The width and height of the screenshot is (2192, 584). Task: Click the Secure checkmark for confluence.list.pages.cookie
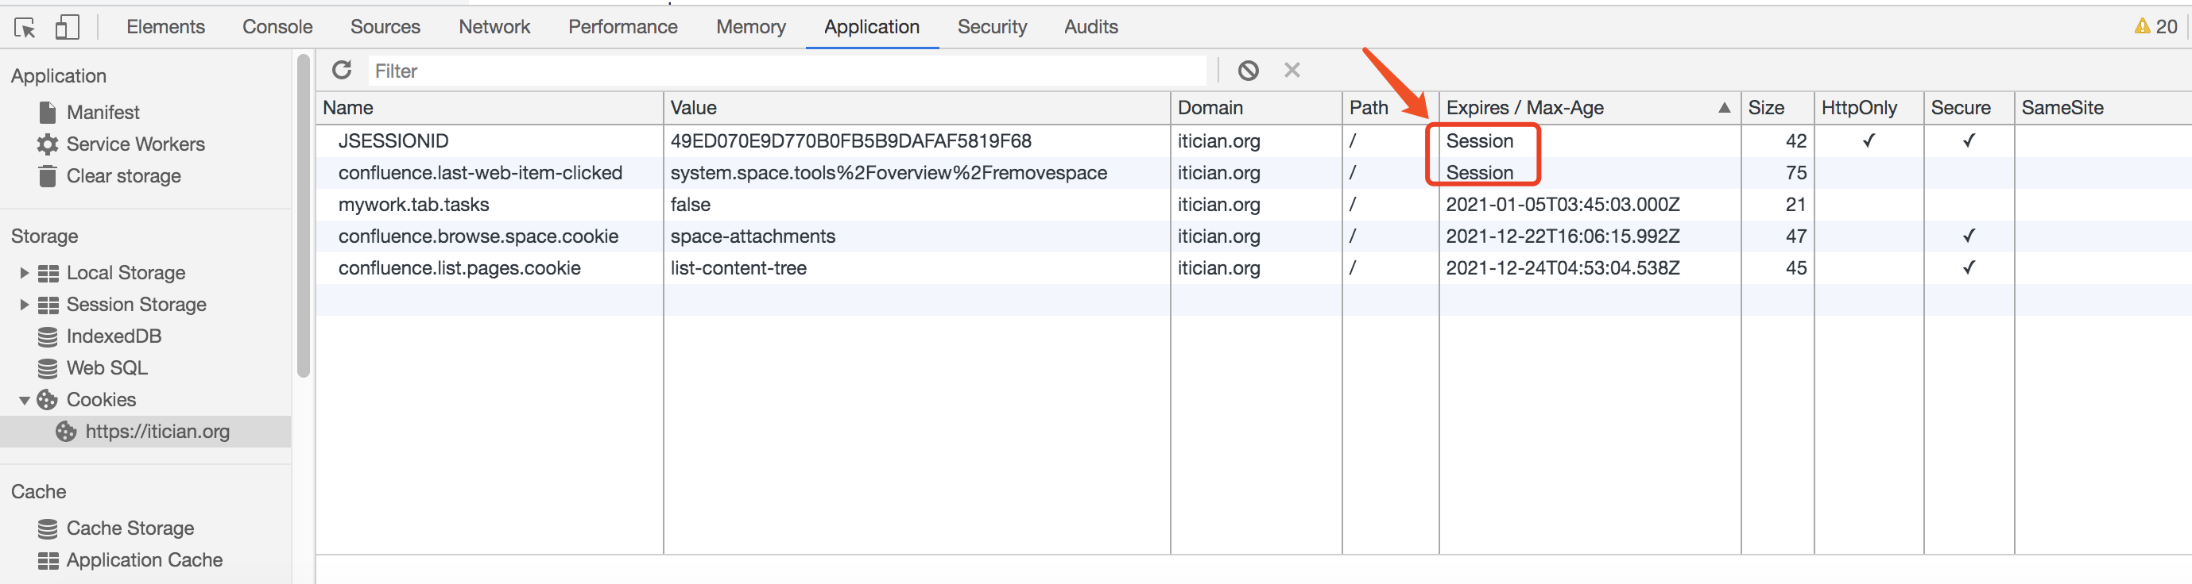1967,267
